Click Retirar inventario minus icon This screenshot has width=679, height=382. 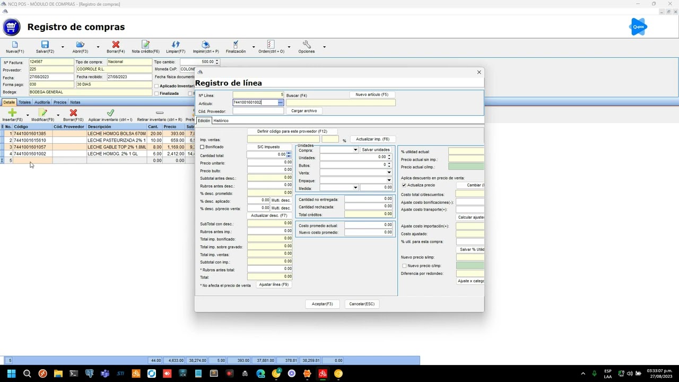coord(159,113)
